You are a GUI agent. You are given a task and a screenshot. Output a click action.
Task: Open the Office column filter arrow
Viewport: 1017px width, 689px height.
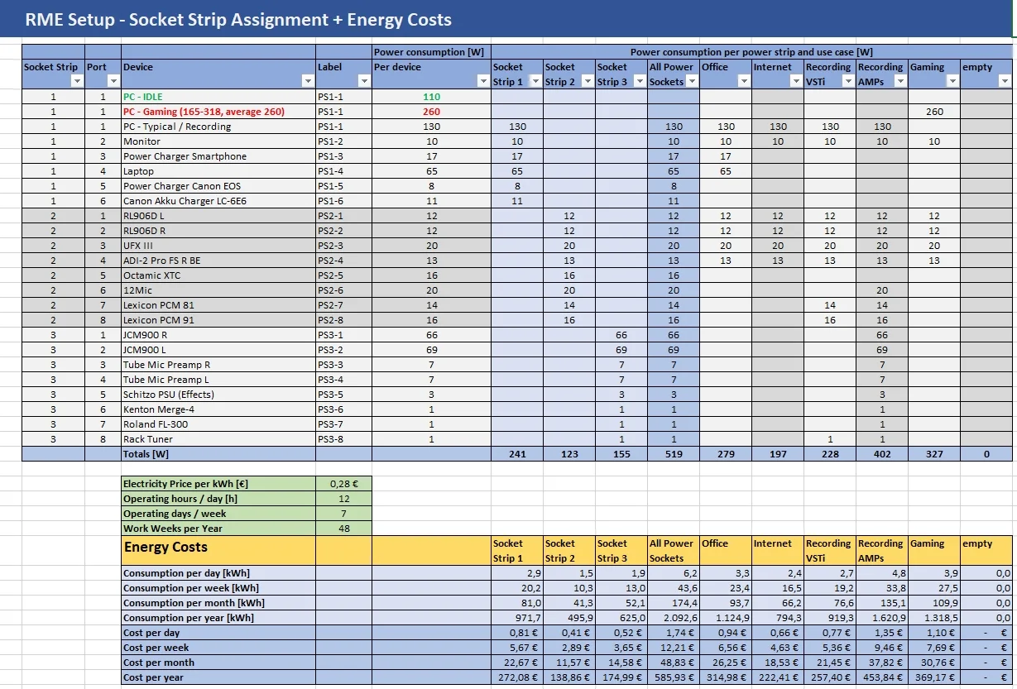(744, 82)
